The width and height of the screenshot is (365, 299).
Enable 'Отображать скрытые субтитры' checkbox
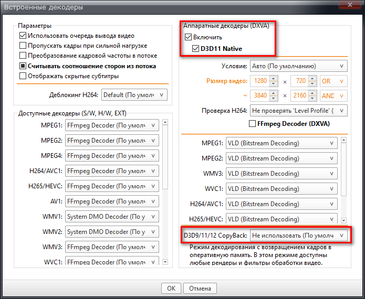(x=23, y=76)
